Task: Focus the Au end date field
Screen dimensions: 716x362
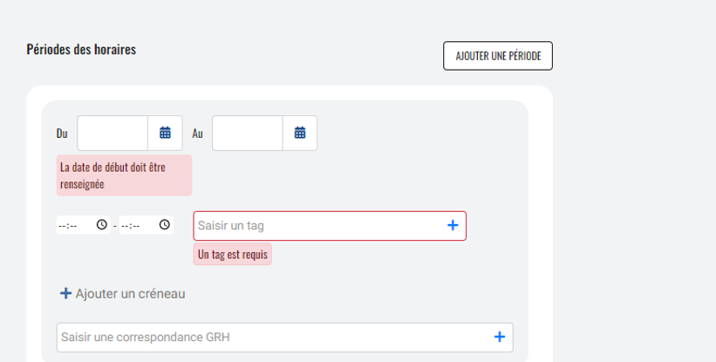Action: tap(248, 133)
